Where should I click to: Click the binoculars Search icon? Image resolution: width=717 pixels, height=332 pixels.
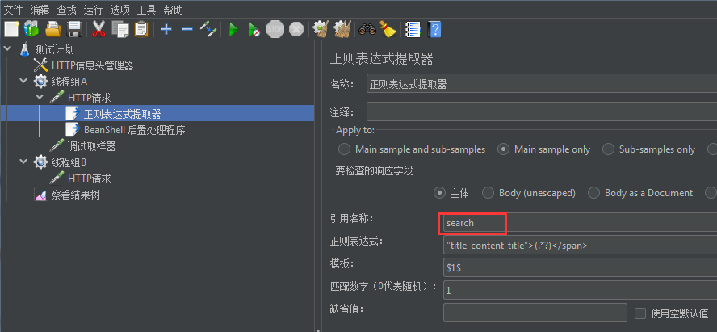tap(367, 30)
